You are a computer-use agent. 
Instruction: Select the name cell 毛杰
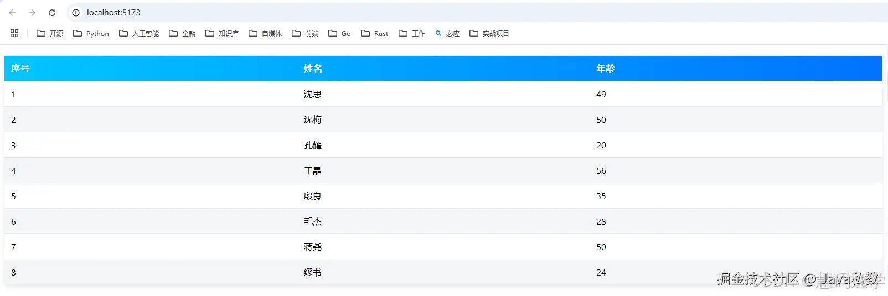click(313, 221)
